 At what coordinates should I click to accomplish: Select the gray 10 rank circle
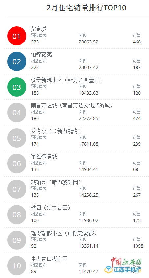[17, 265]
